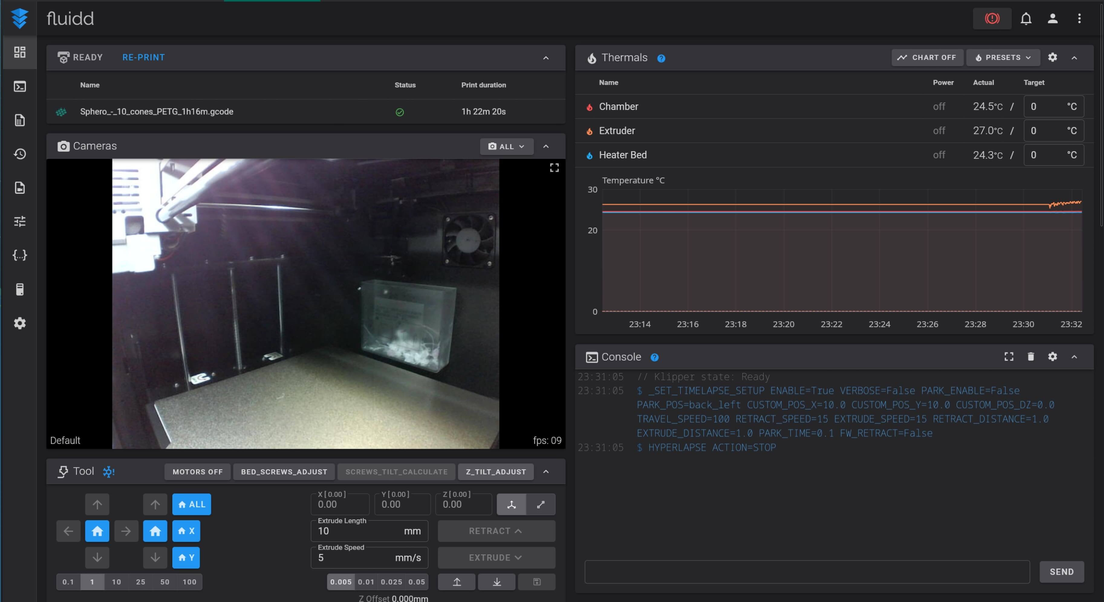Open the three-dot top menu
1104x602 pixels.
point(1079,18)
